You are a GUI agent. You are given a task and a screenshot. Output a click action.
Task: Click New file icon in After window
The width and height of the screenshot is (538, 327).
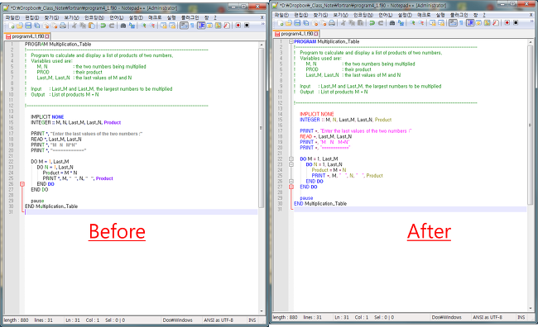[x=281, y=23]
